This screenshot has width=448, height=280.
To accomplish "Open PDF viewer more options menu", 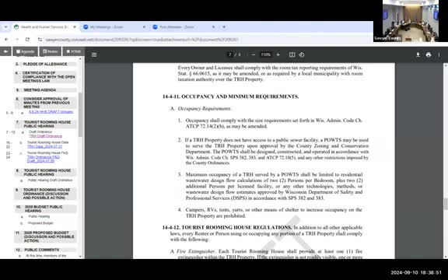I will click(439, 54).
